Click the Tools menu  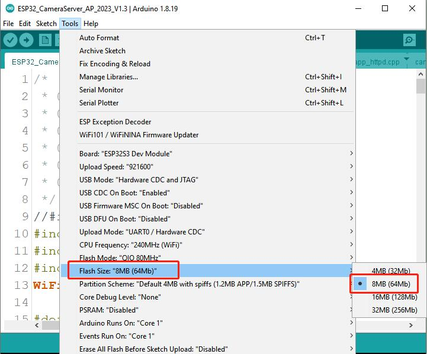point(70,24)
